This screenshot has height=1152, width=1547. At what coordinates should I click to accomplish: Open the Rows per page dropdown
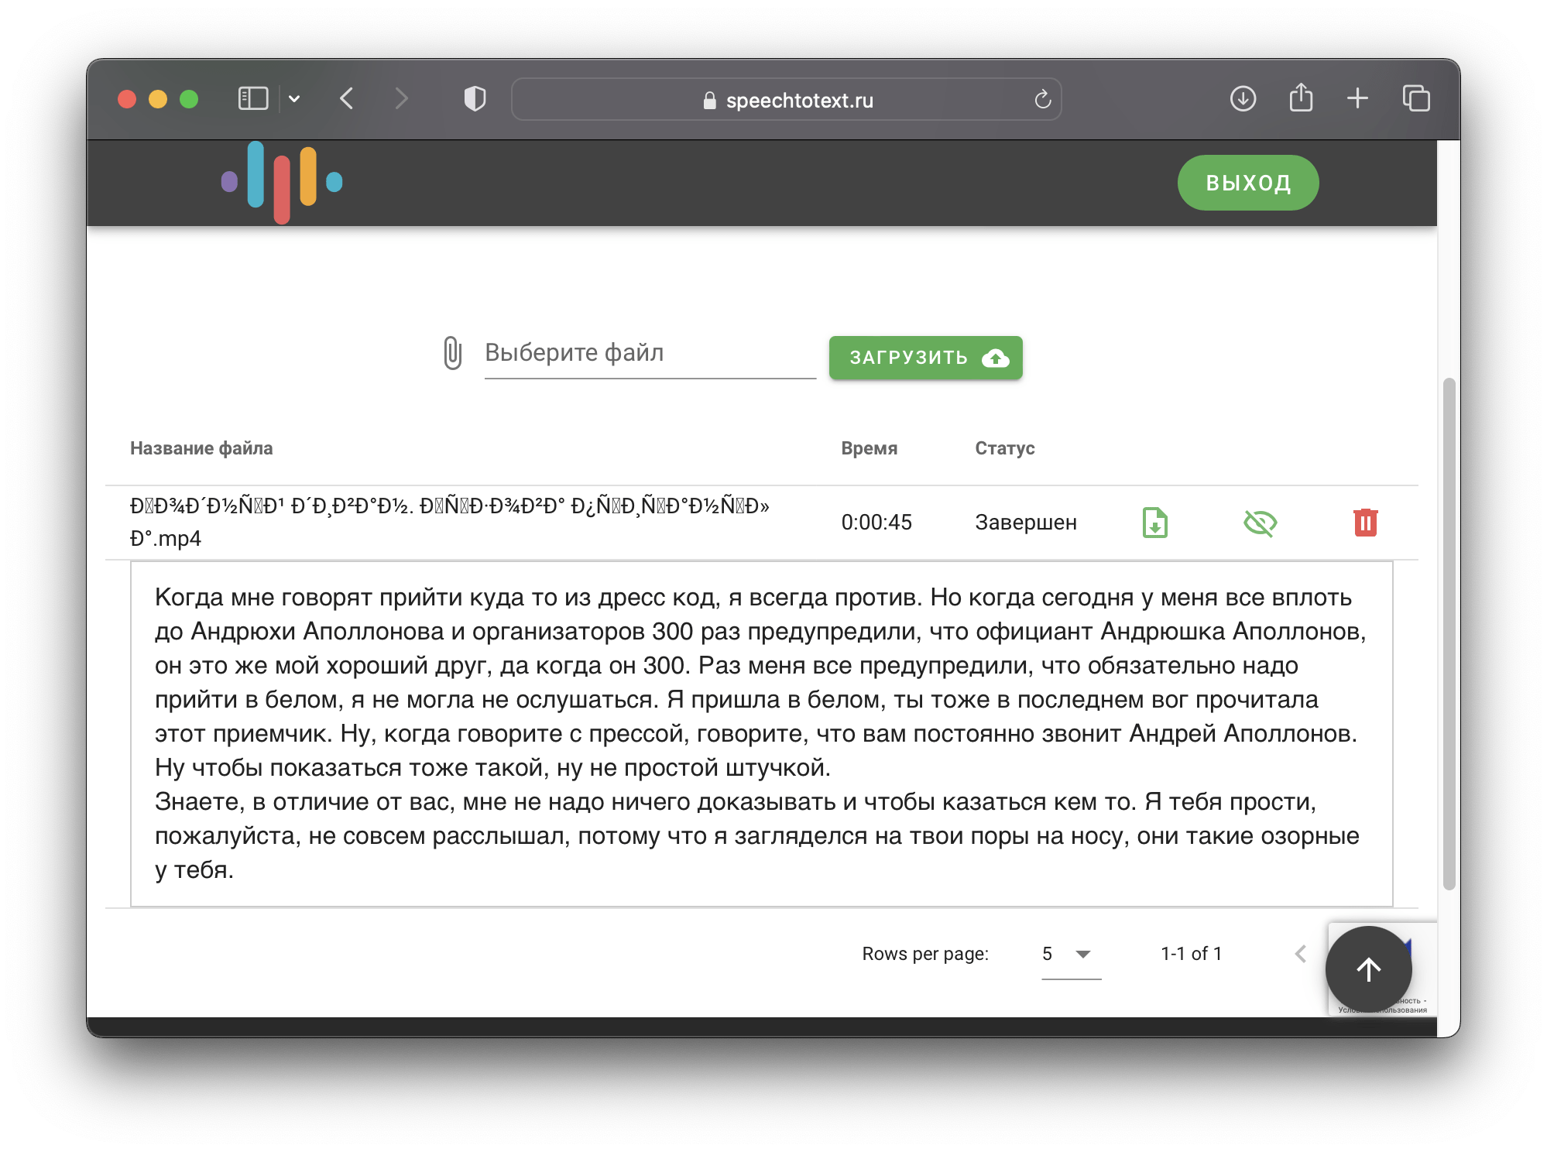1071,955
